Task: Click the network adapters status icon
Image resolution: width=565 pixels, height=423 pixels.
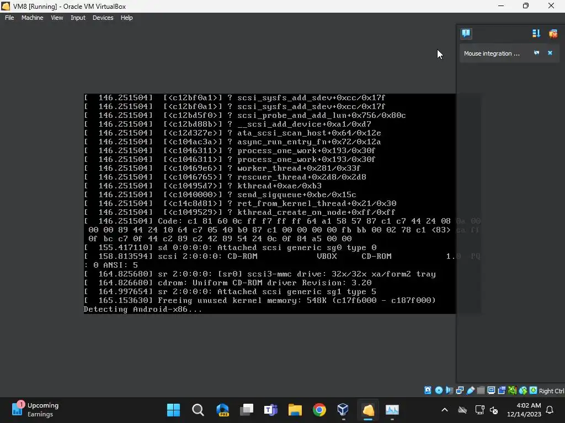Action: coord(460,391)
